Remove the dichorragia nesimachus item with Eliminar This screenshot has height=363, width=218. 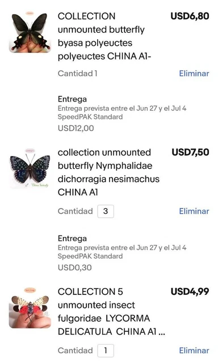pos(194,211)
